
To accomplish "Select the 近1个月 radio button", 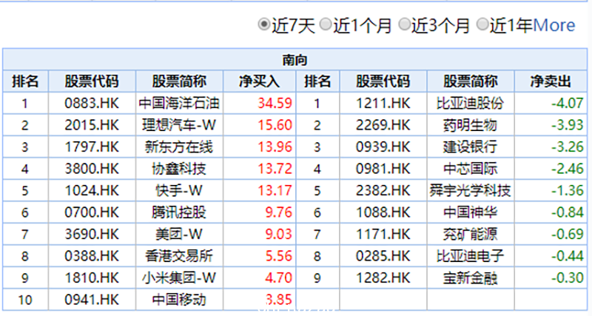I will [325, 24].
